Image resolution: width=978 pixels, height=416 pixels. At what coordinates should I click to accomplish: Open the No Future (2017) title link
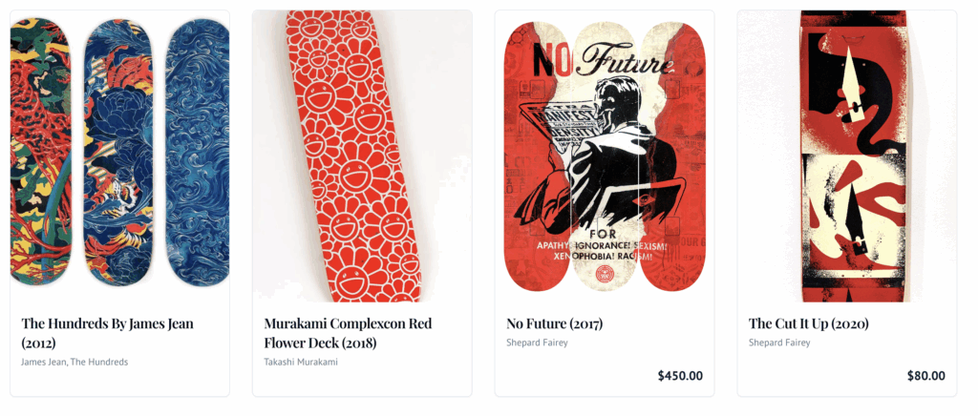(x=554, y=323)
